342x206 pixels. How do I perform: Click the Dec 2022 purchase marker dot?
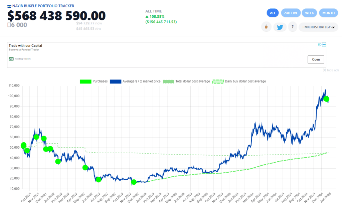134,182
